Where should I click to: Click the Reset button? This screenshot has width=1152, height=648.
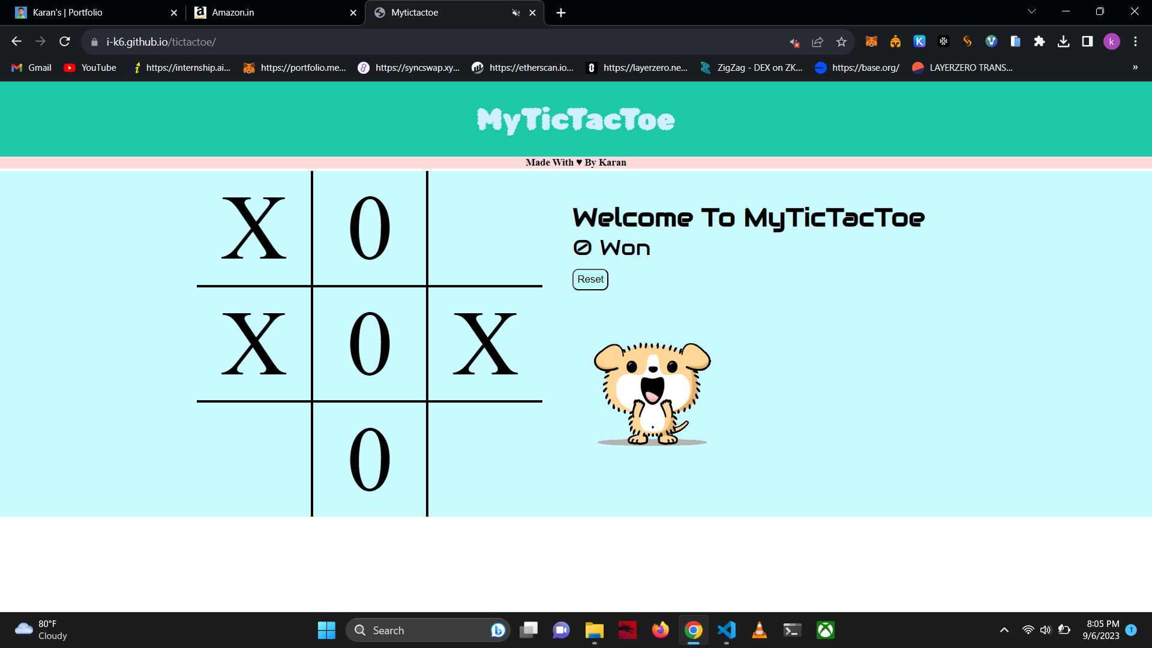coord(590,280)
